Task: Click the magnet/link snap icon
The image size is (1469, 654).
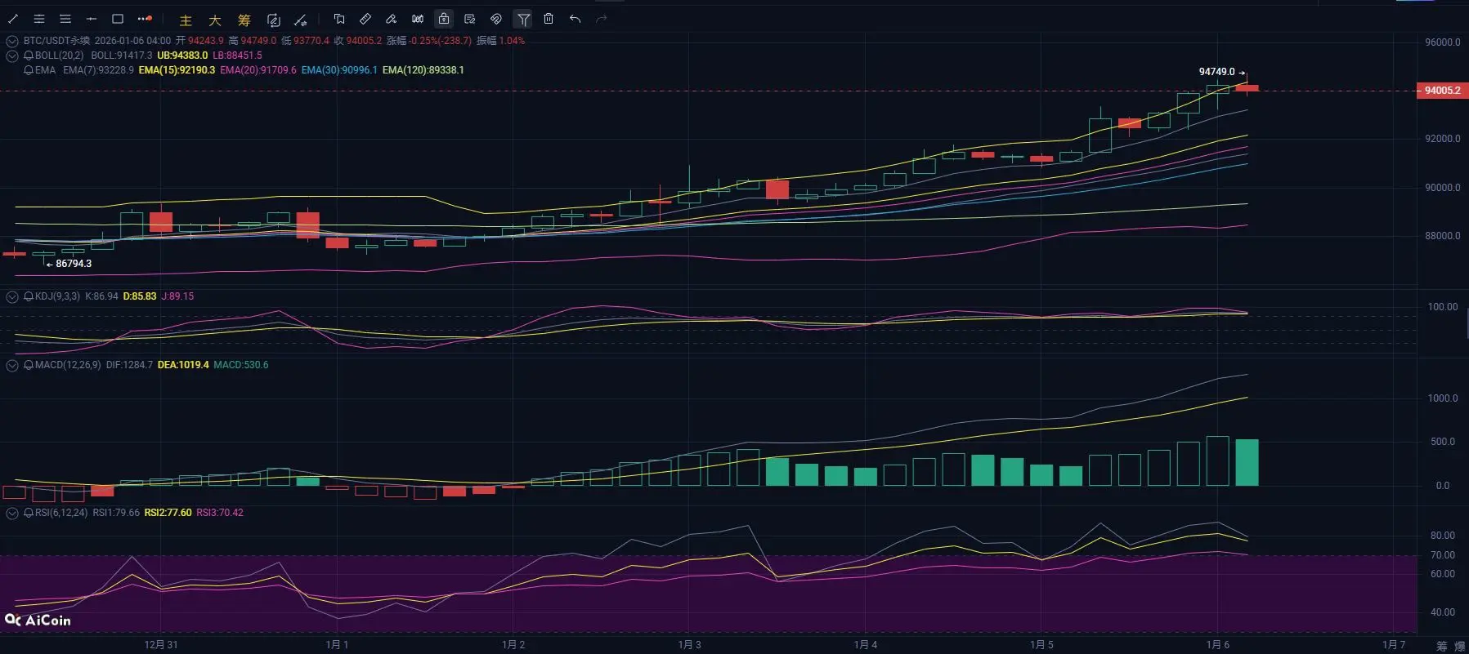Action: coord(496,19)
